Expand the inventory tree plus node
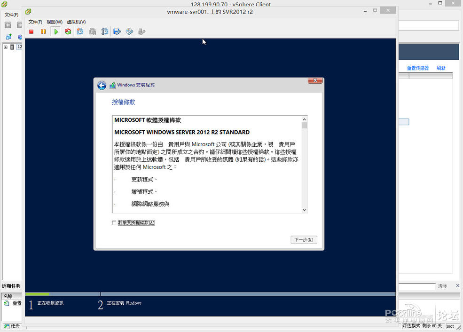This screenshot has height=332, width=463. click(6, 47)
